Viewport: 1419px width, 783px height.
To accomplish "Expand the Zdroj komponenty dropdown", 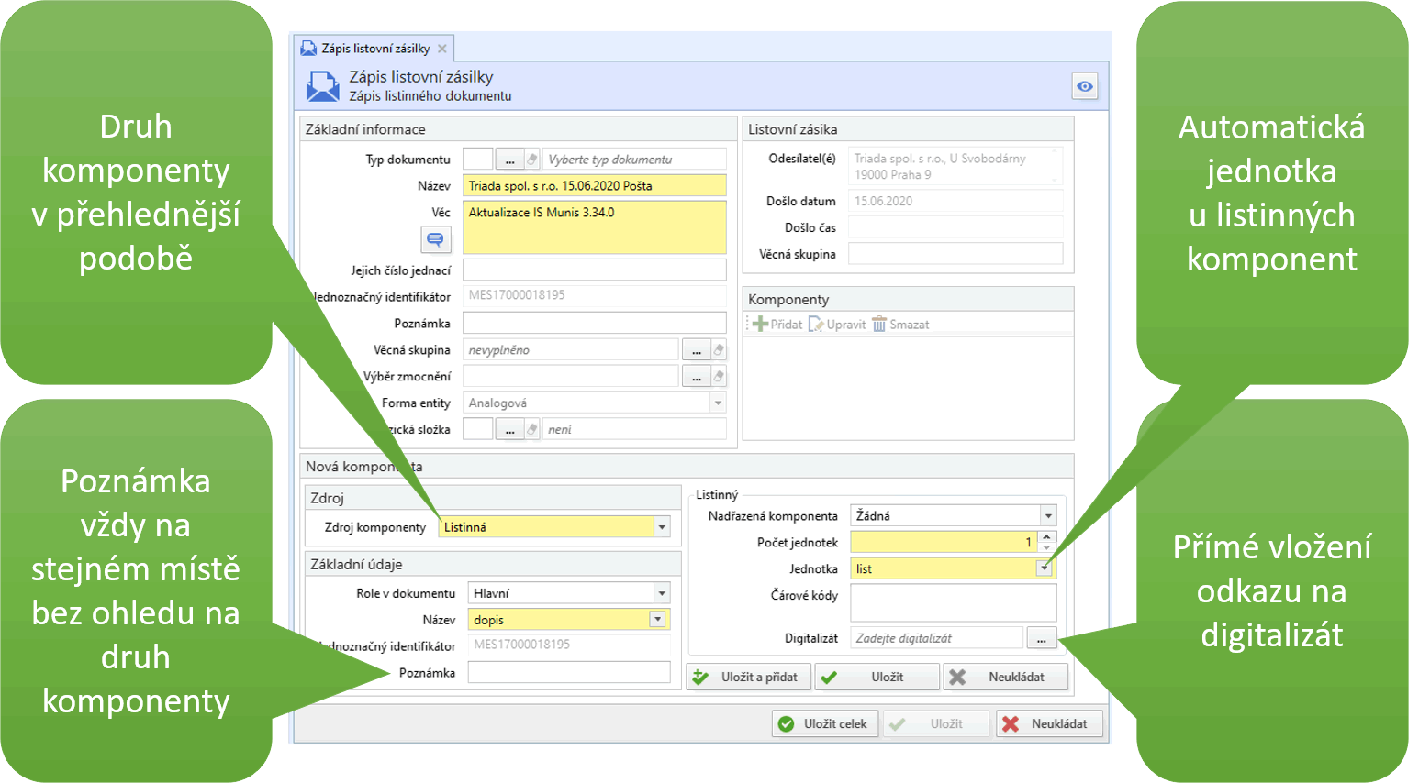I will (662, 527).
